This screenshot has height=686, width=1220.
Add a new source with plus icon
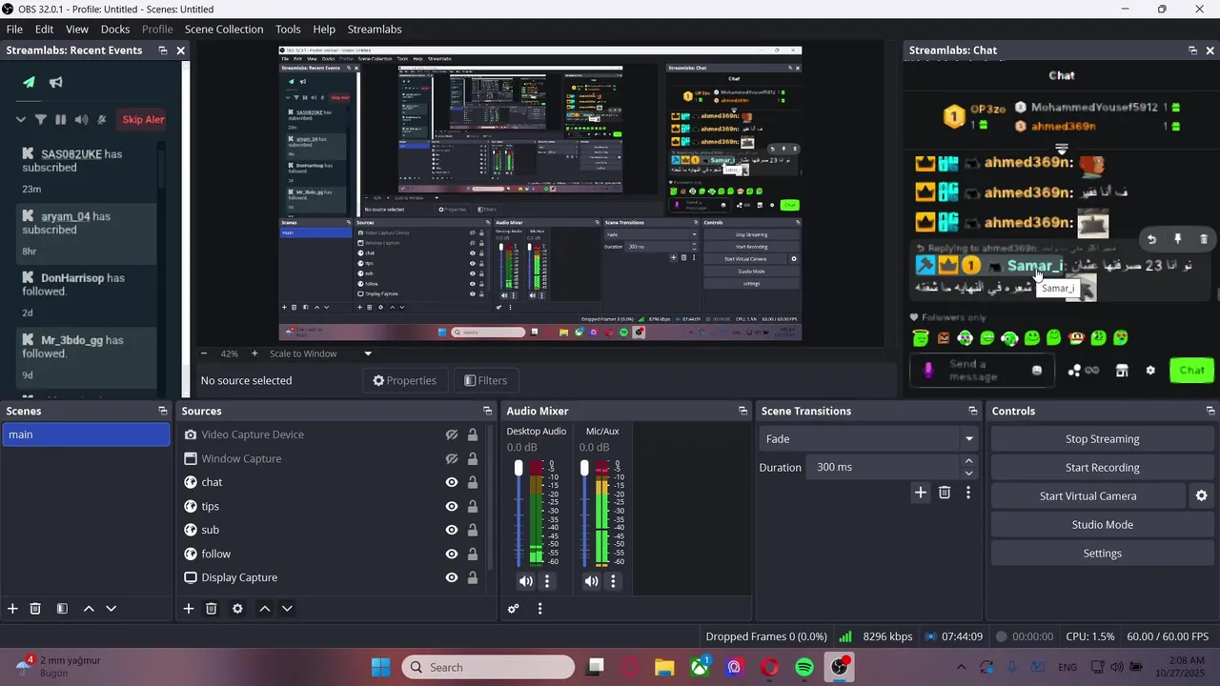coord(189,609)
